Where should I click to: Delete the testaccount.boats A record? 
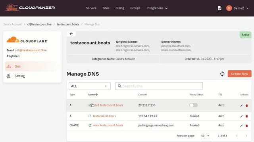point(247,116)
